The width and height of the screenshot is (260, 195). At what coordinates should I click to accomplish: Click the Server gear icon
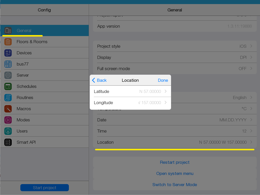[x=8, y=75]
